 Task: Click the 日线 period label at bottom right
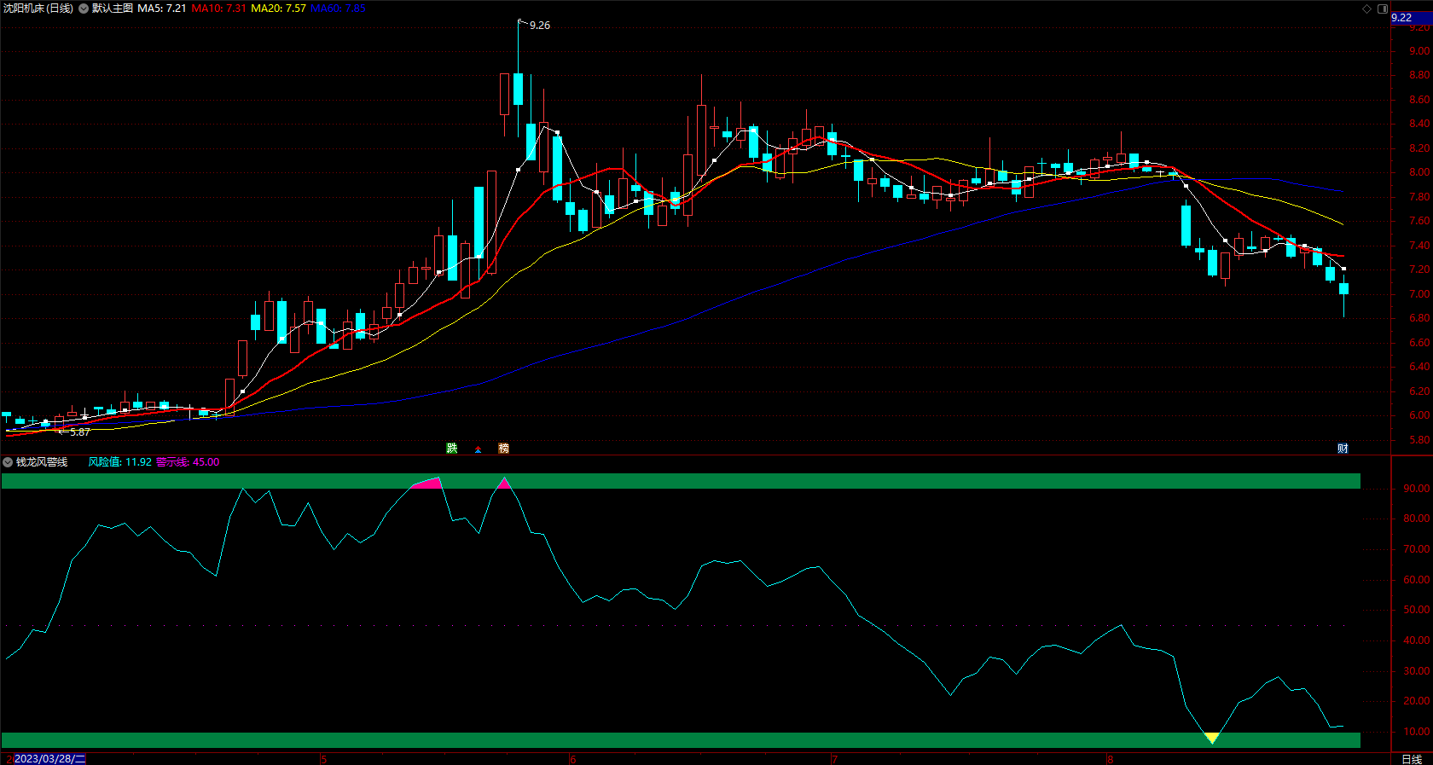1412,759
